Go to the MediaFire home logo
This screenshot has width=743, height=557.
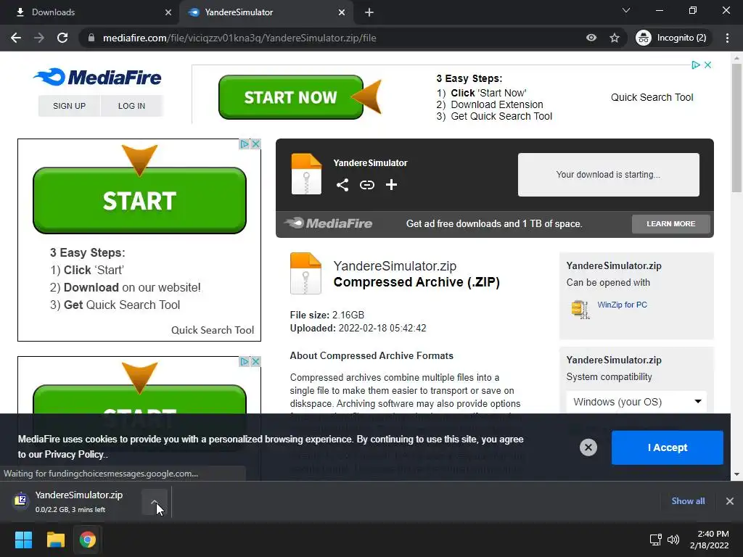click(x=97, y=77)
